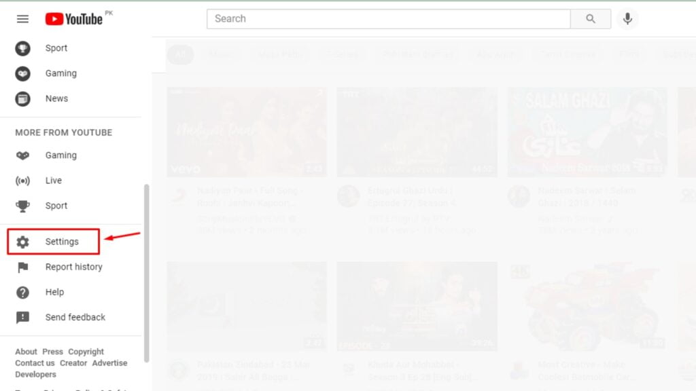The image size is (696, 391).
Task: Open the vevo video thumbnail
Action: click(x=247, y=132)
